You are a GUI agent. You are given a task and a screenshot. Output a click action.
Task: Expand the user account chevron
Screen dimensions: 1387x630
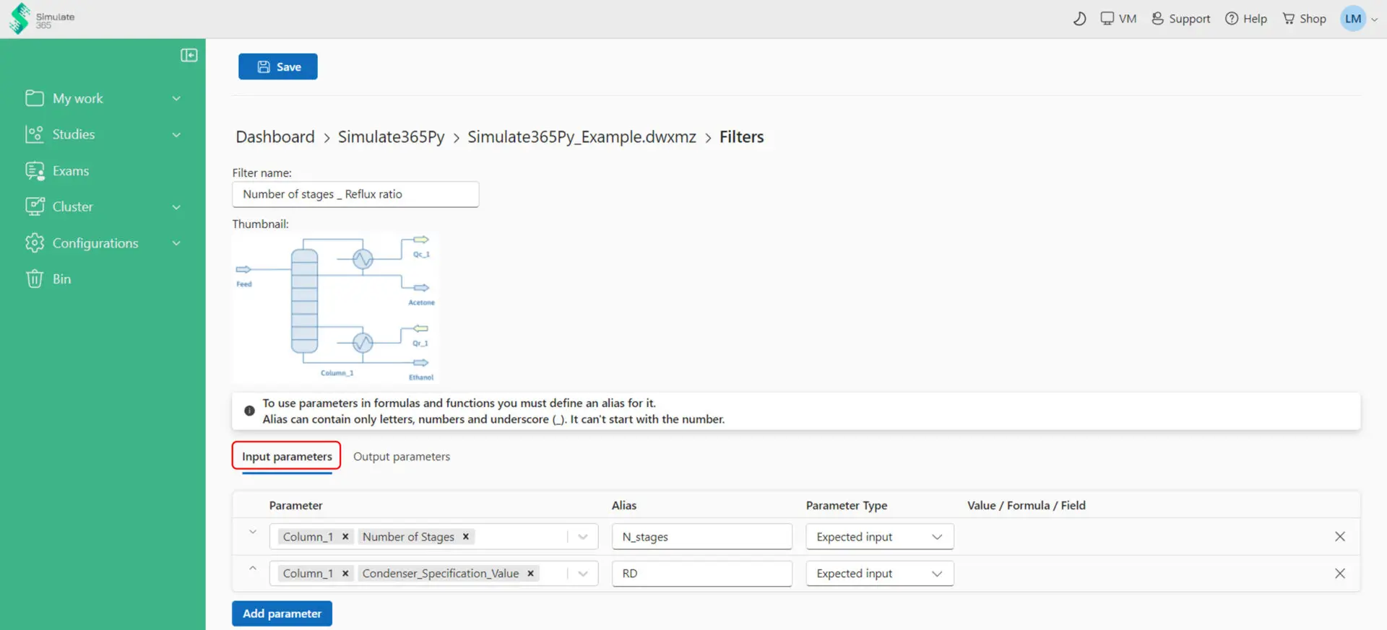1375,19
